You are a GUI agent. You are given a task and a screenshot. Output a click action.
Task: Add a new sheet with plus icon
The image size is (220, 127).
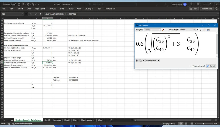point(111,120)
